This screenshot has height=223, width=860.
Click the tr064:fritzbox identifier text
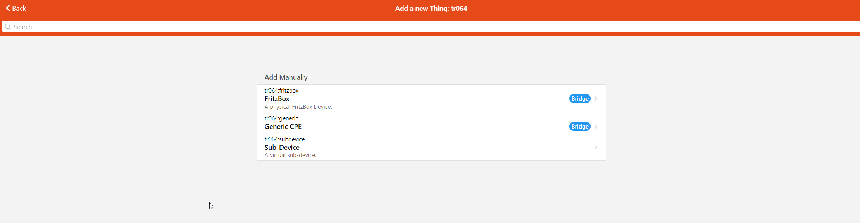pyautogui.click(x=281, y=91)
